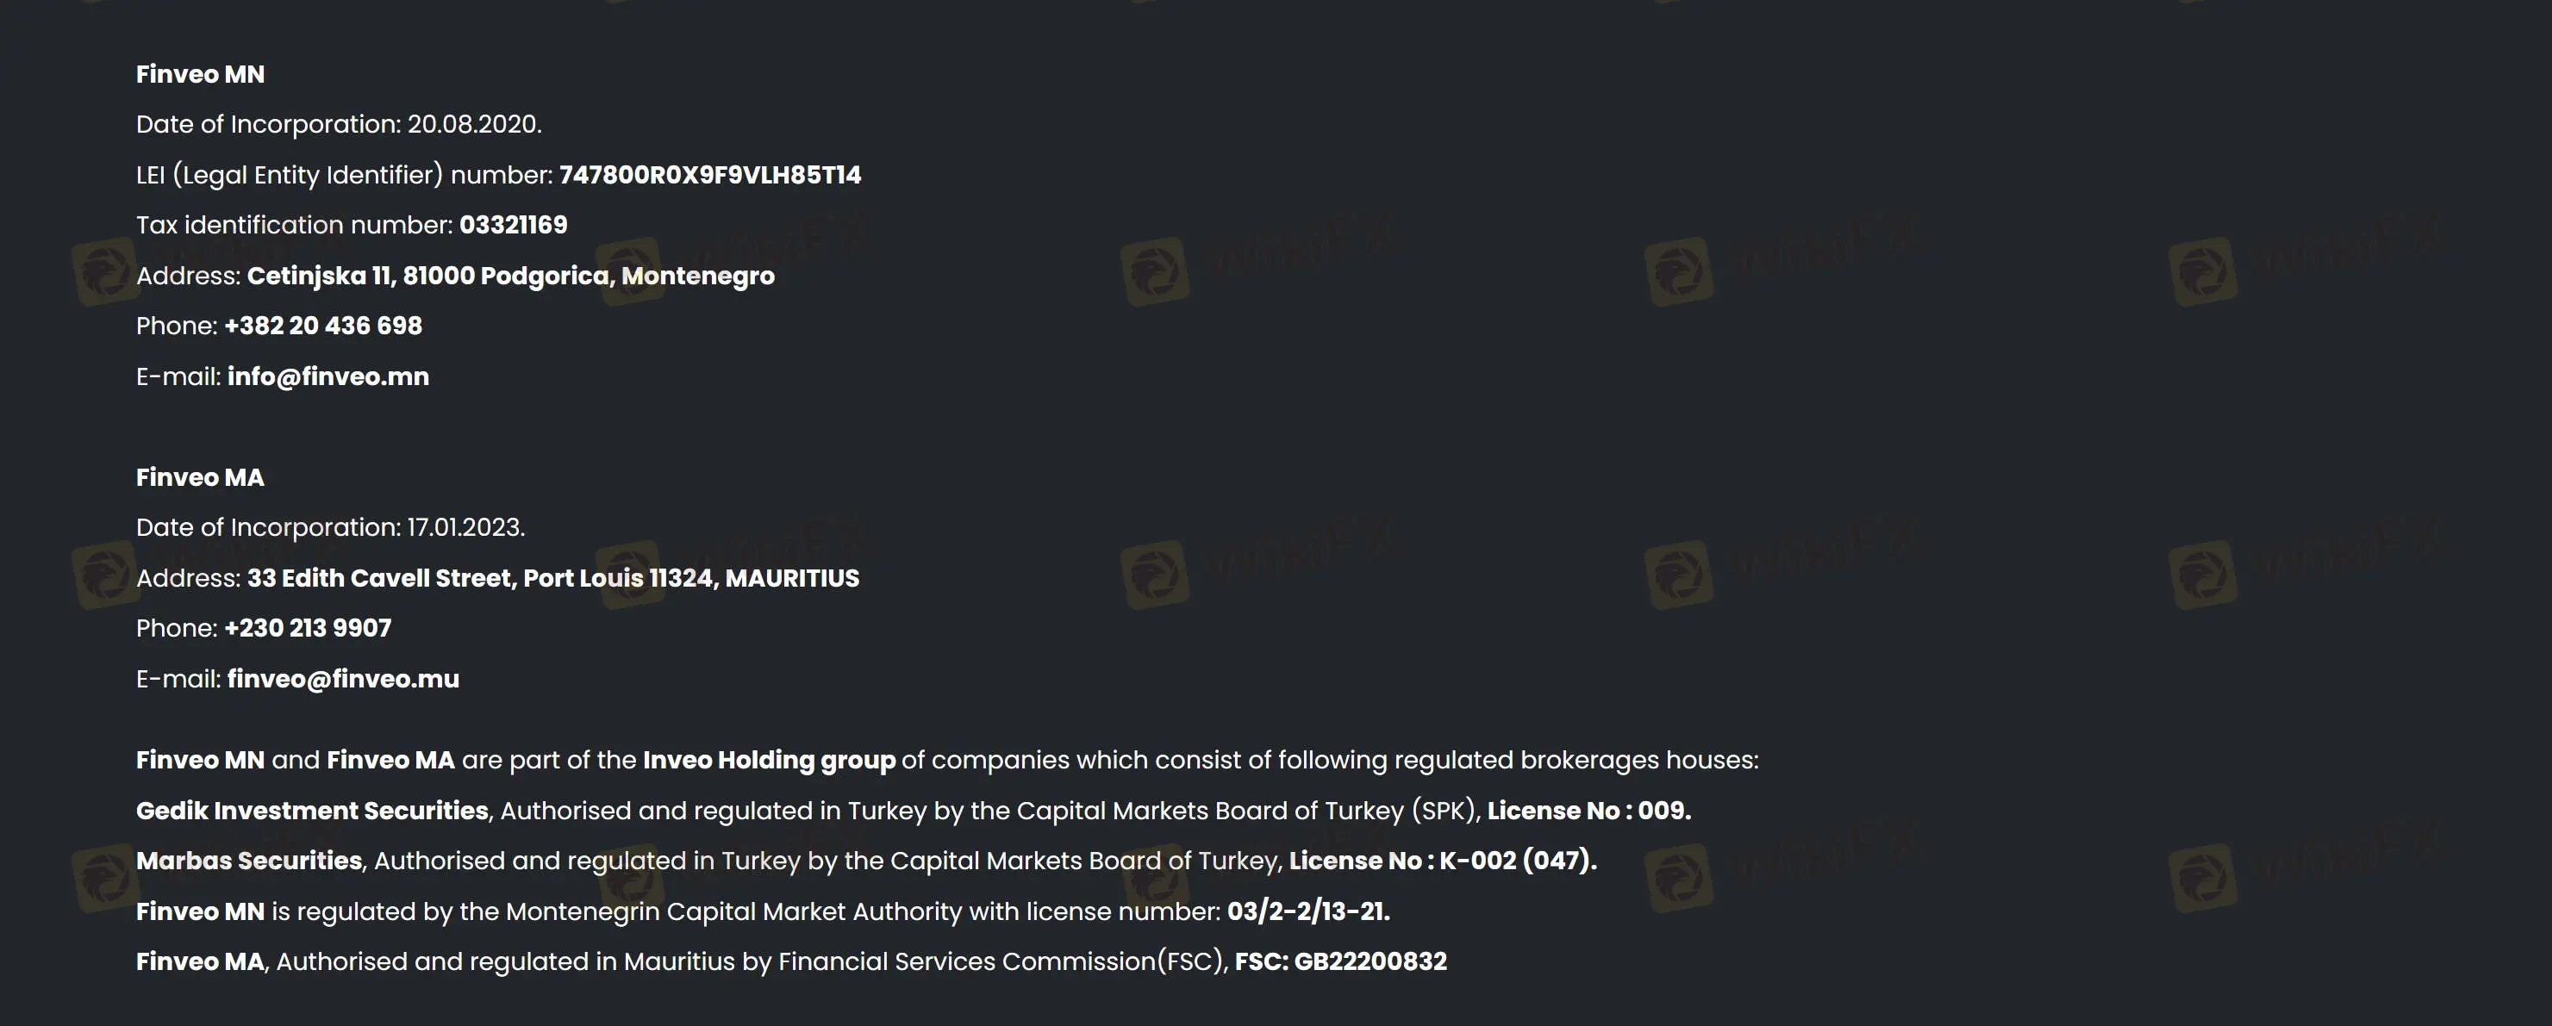
Task: Click the finveo@finveo.mu email address
Action: tap(343, 678)
